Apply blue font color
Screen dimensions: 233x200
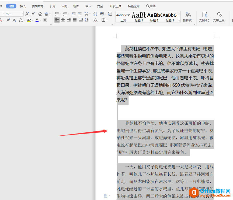(x=37, y=20)
